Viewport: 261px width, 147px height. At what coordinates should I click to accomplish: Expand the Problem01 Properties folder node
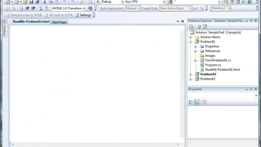pyautogui.click(x=195, y=47)
